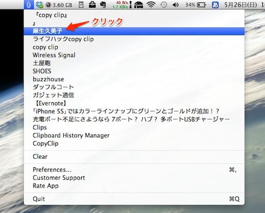This screenshot has width=265, height=213.
Task: Click the treasure chest menu bar icon
Action: pyautogui.click(x=139, y=5)
